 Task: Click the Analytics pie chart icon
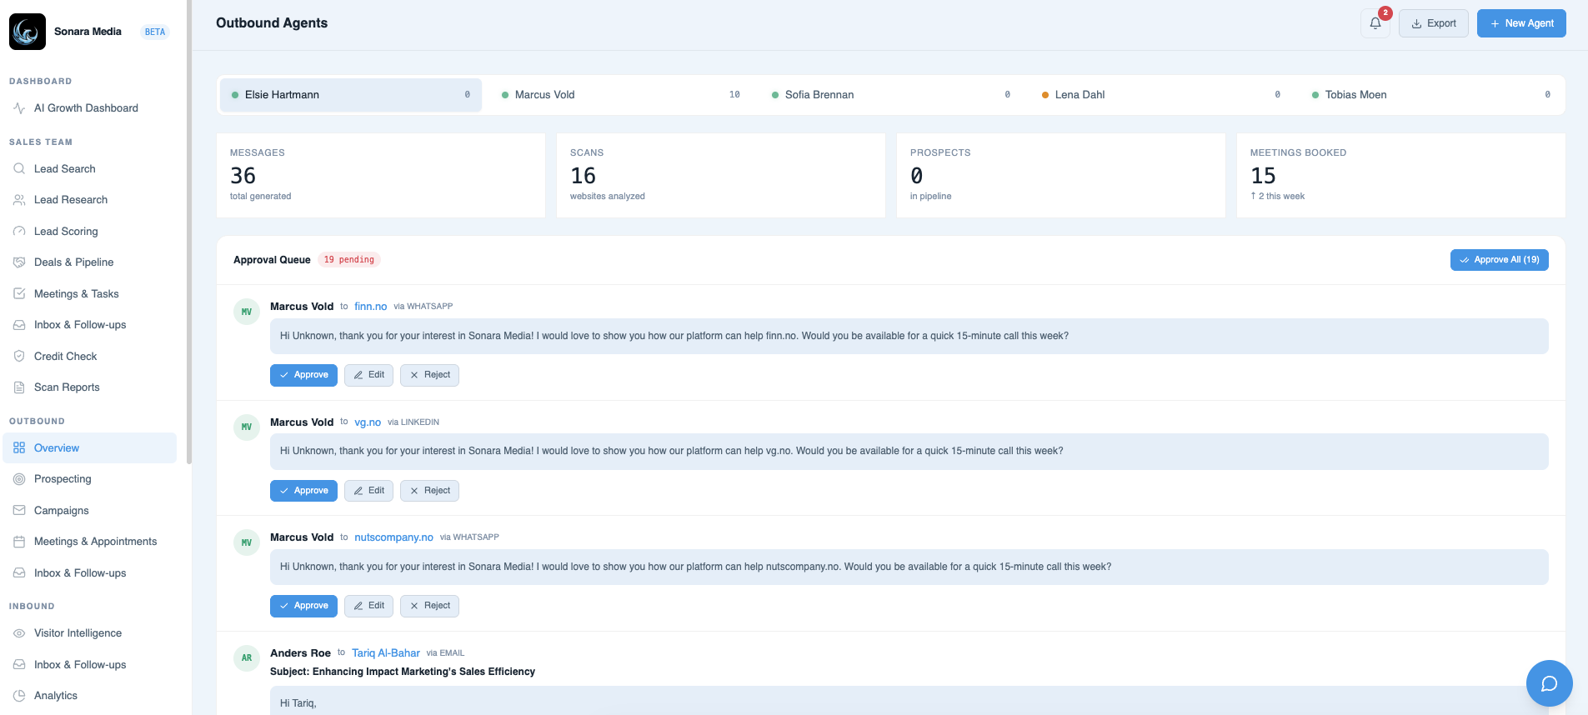19,696
